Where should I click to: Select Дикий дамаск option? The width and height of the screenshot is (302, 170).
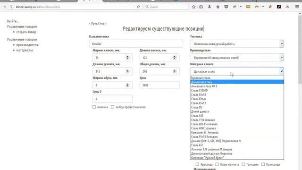click(x=237, y=111)
